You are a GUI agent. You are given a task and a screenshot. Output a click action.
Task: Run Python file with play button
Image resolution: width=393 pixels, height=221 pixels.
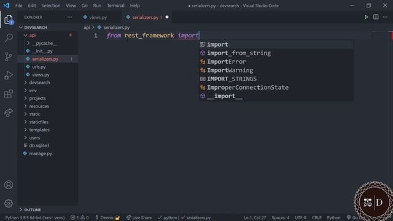coord(366,17)
